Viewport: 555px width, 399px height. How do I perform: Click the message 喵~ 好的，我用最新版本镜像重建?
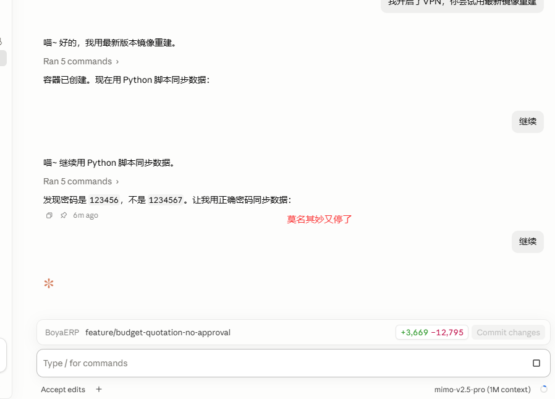tap(110, 43)
